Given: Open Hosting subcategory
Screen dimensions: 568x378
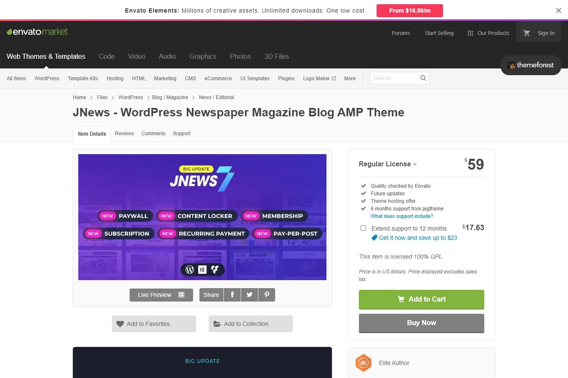Looking at the screenshot, I should coord(115,79).
